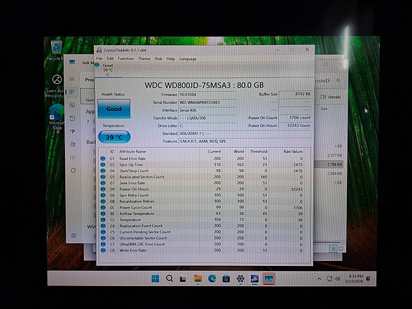Viewport: 412px width, 309px height.
Task: Click the Windows Start button
Action: (155, 279)
